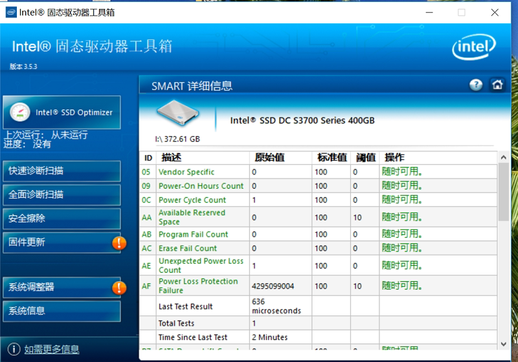Click the Intel logo in the header
Viewport: 518px width, 362px height.
click(474, 47)
